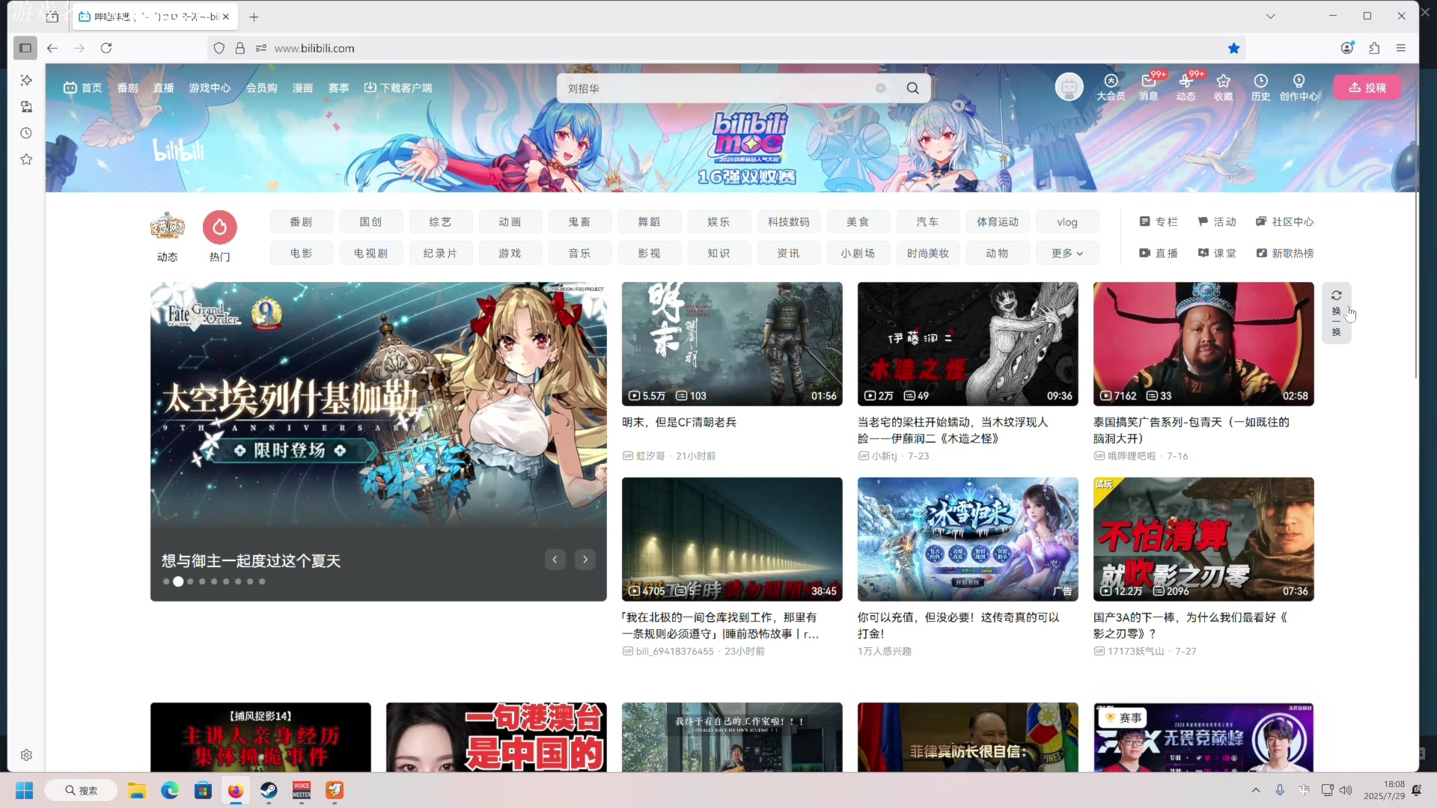This screenshot has width=1437, height=808.
Task: Go to previous carousel slide
Action: tap(555, 559)
